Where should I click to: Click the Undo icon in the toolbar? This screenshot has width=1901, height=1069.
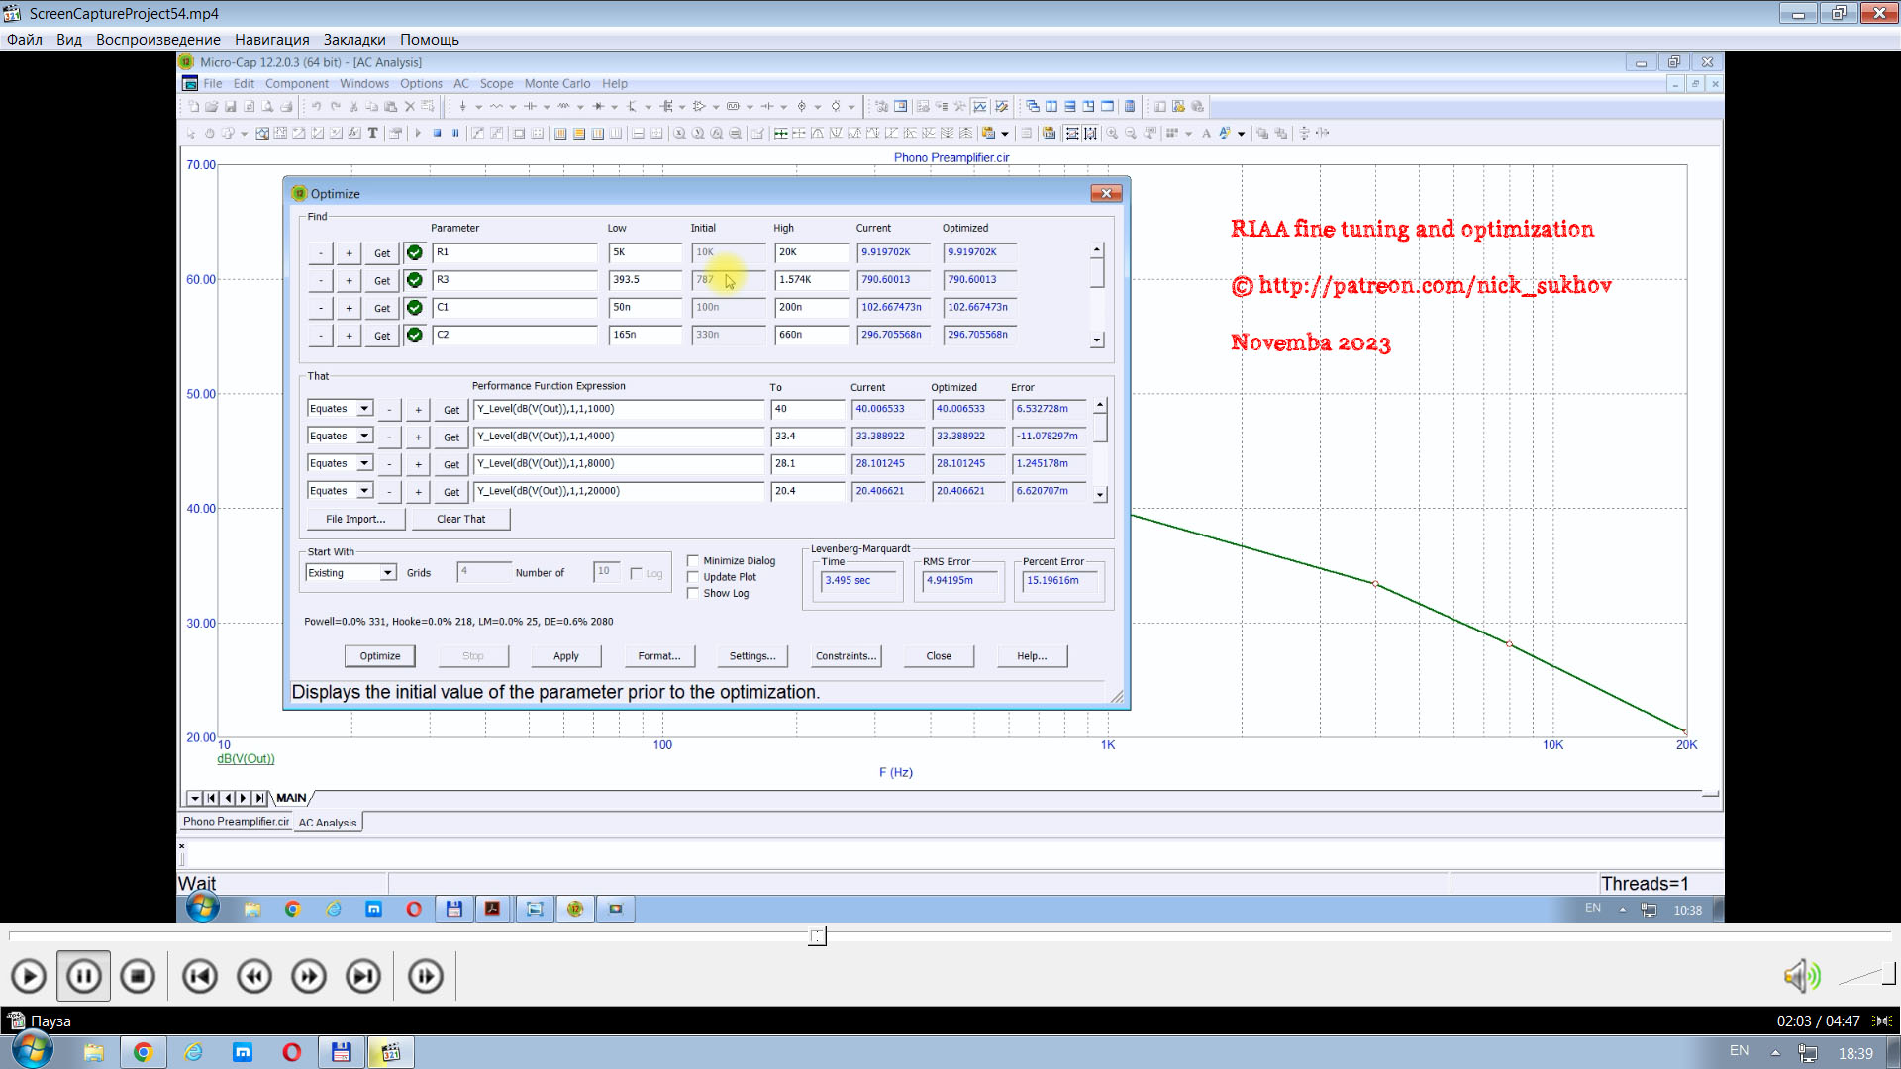pos(315,106)
